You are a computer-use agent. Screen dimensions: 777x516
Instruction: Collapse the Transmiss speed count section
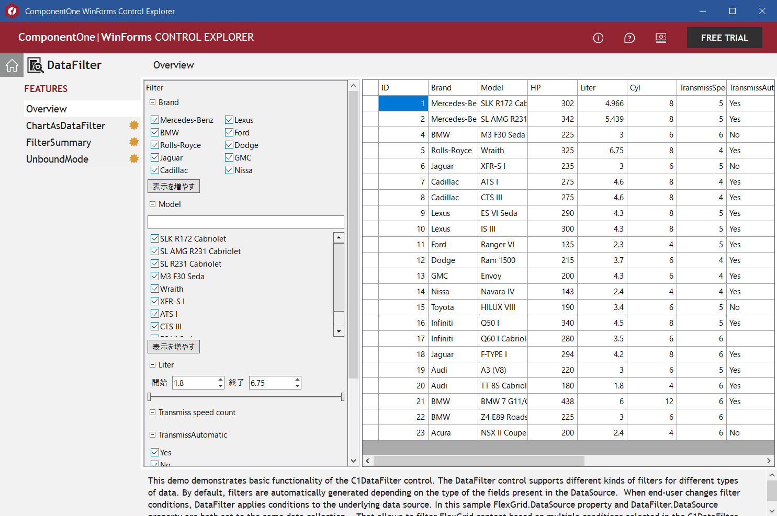click(x=153, y=412)
